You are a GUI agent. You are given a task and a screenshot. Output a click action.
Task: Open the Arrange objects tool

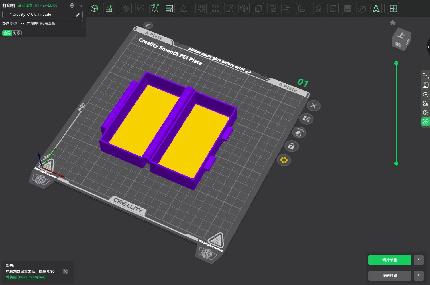click(169, 9)
